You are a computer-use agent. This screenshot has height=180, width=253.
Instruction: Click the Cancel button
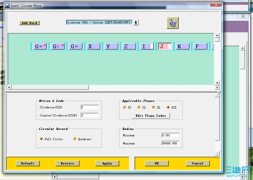(198, 163)
